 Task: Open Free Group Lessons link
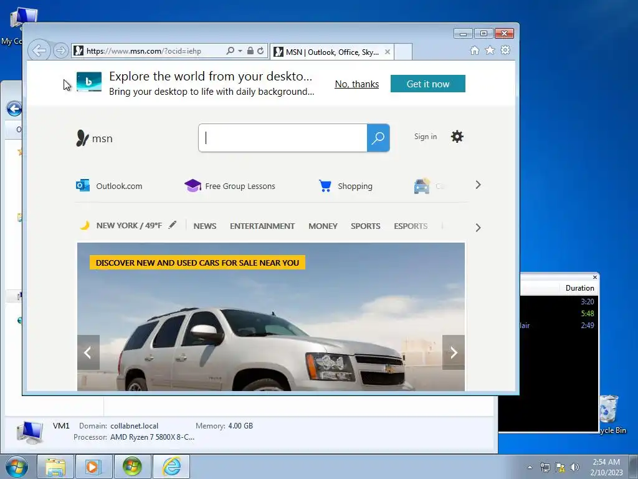tap(230, 186)
